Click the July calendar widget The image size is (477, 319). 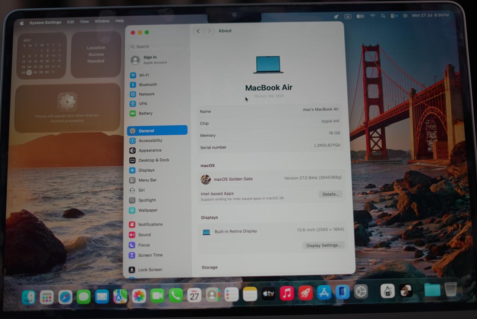tap(42, 55)
